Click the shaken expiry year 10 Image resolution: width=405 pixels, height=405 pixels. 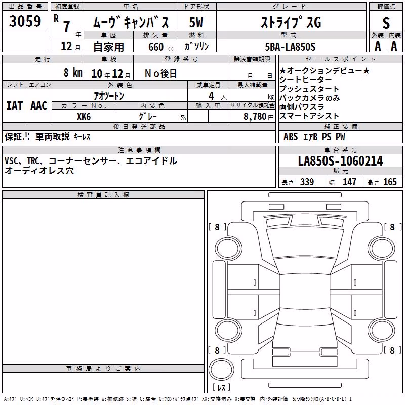point(97,74)
